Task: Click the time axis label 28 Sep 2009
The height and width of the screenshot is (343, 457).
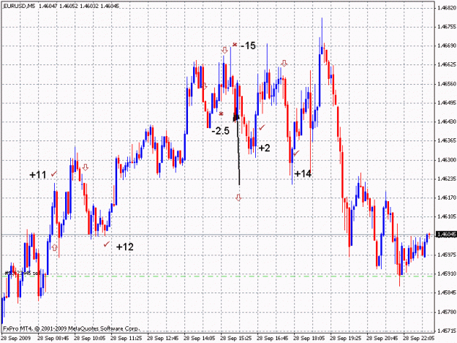Action: click(16, 339)
